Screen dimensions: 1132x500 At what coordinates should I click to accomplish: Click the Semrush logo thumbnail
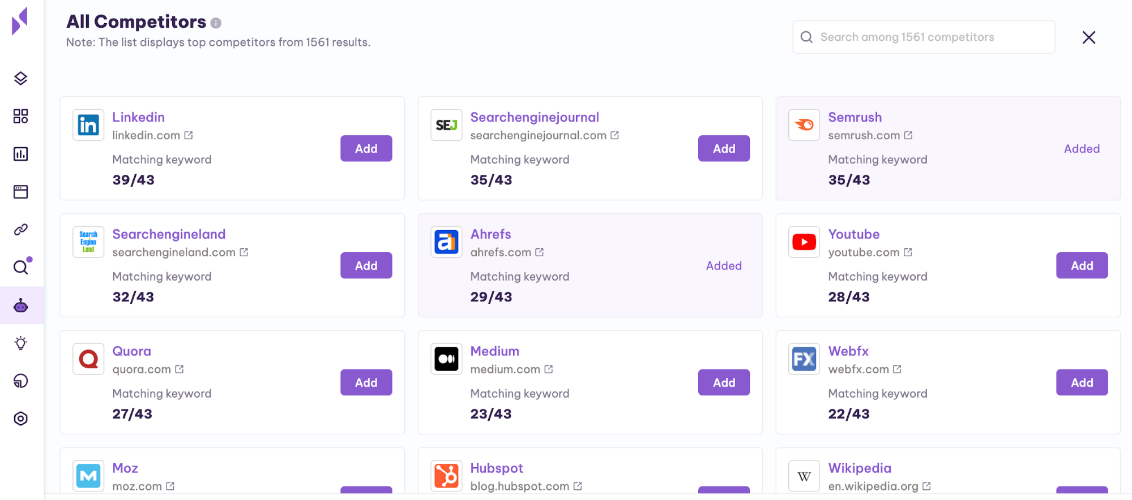pyautogui.click(x=804, y=125)
